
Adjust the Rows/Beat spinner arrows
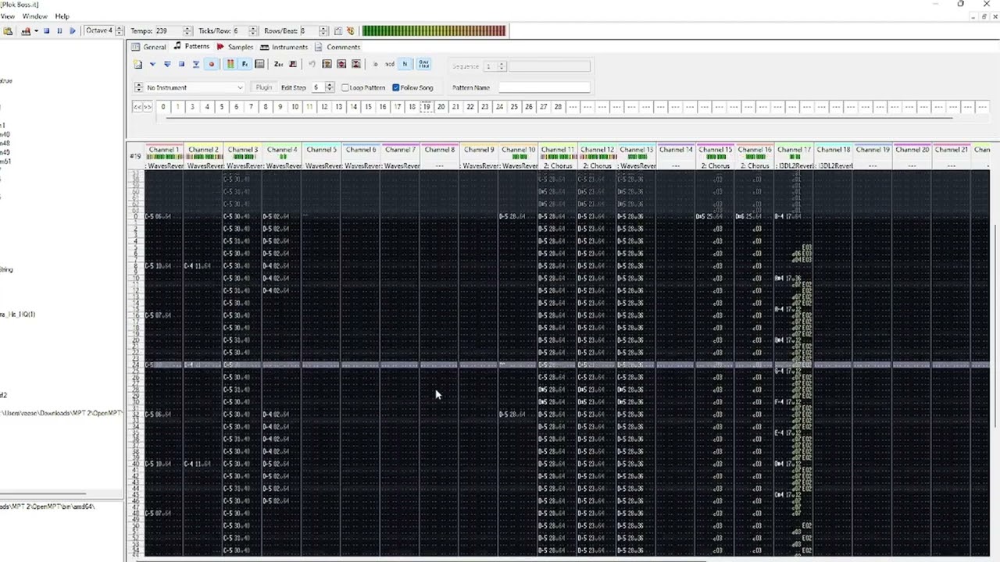click(x=323, y=30)
